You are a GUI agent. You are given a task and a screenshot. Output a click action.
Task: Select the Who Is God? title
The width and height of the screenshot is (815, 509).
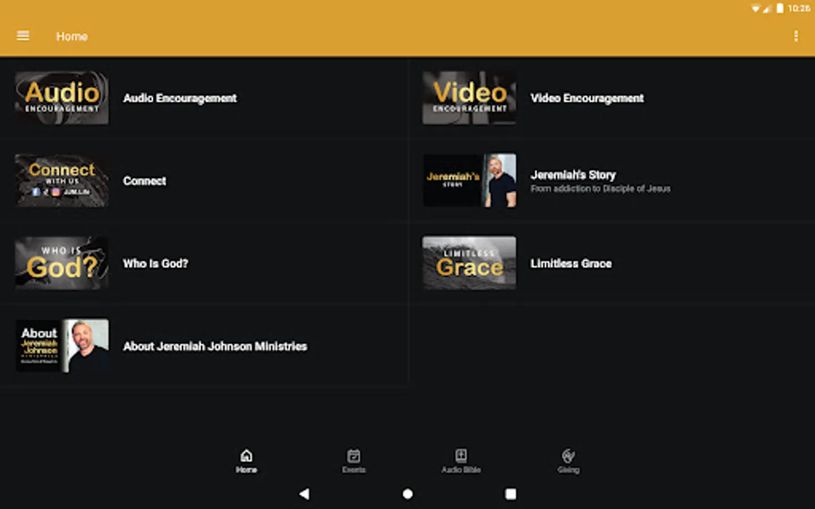point(156,264)
